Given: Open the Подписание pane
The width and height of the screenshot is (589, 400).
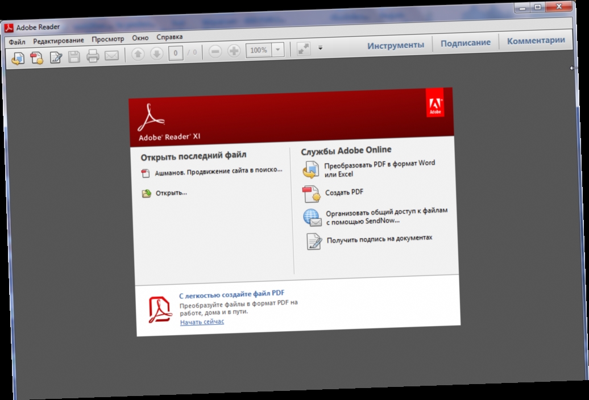Looking at the screenshot, I should point(466,43).
